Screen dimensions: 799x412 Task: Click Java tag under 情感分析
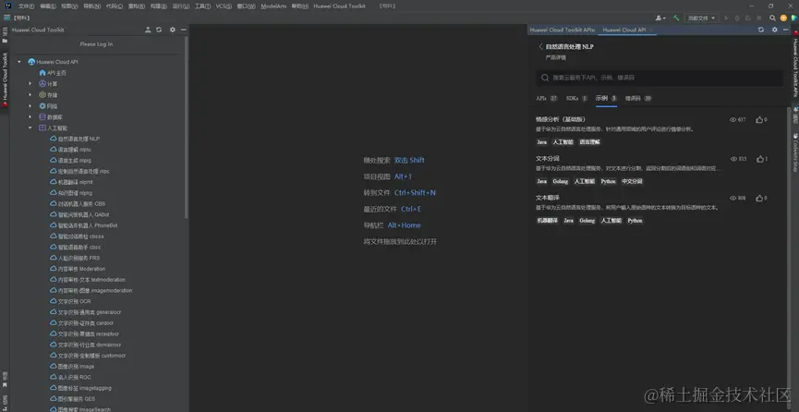tap(541, 142)
